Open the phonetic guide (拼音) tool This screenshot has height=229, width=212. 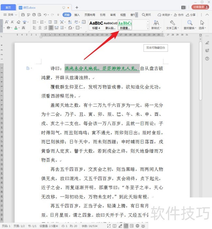click(24, 22)
